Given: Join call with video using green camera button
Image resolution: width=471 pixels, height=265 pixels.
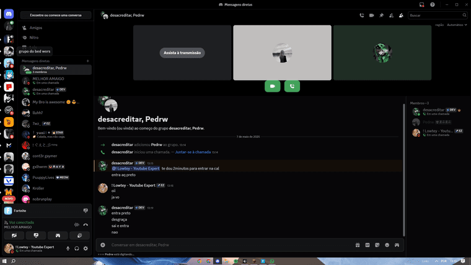Looking at the screenshot, I should coord(273,86).
